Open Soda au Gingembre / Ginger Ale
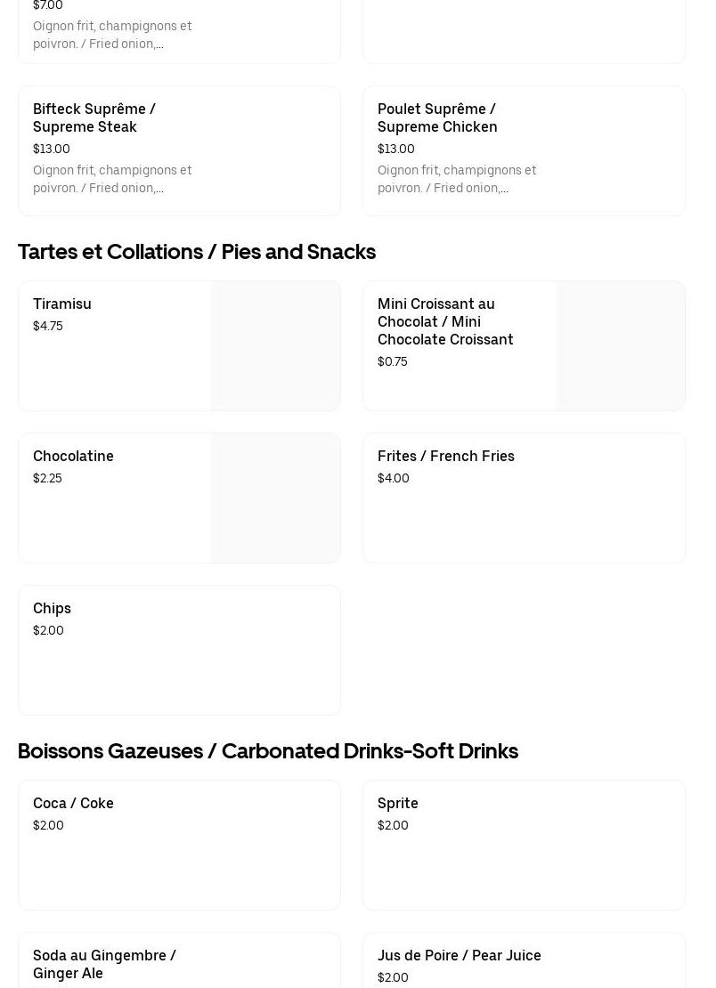Viewport: 716px width, 988px height. pos(104,963)
